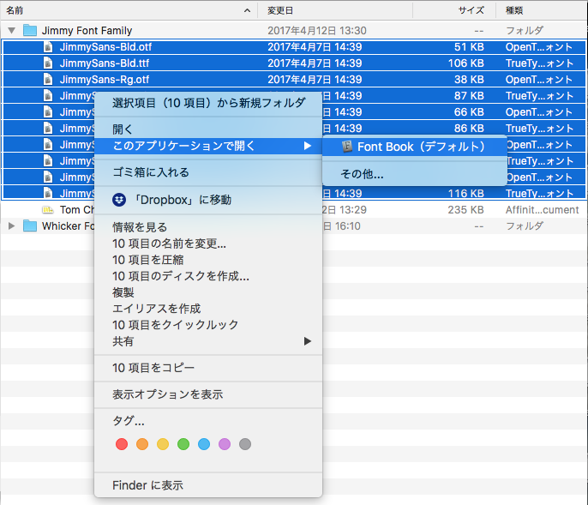
Task: Choose 10 項目をクイックルック
Action: 175,325
